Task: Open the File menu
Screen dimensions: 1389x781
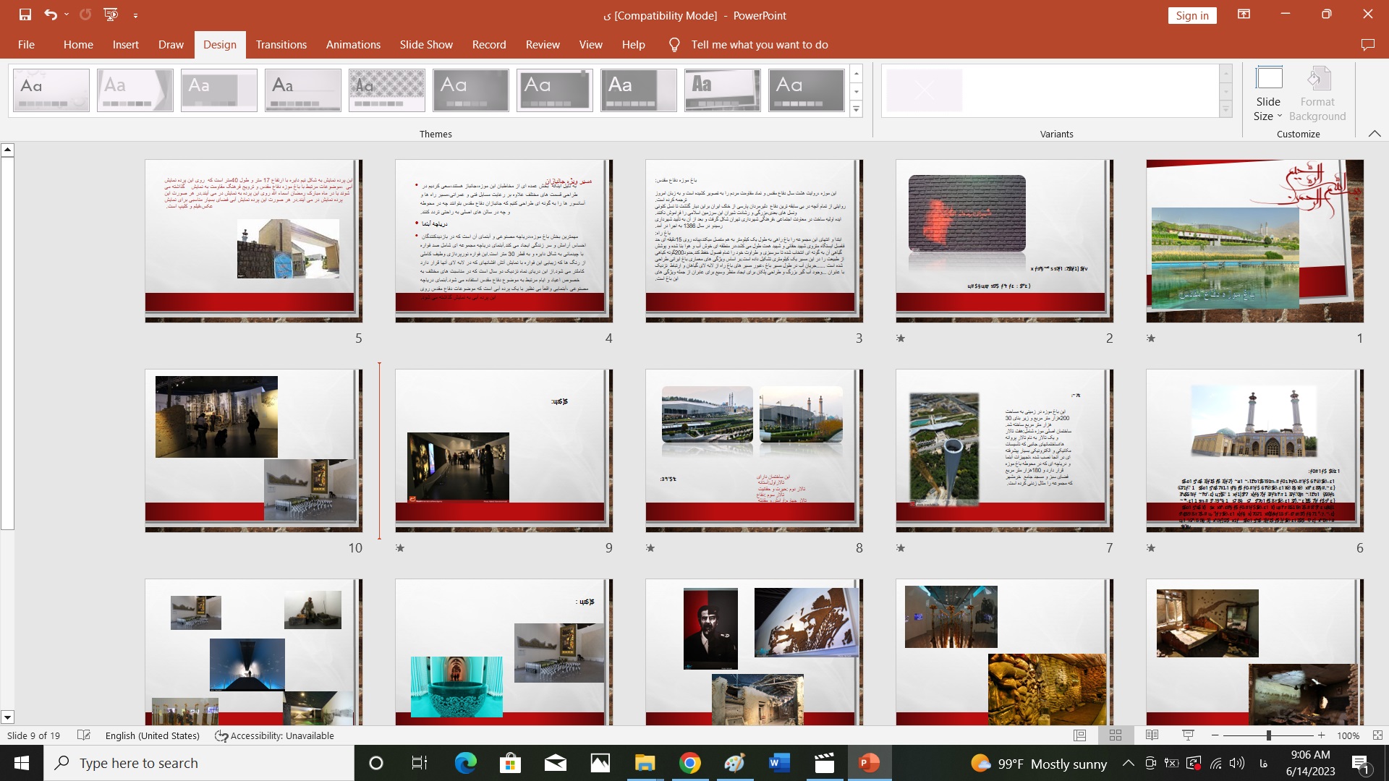Action: click(26, 45)
